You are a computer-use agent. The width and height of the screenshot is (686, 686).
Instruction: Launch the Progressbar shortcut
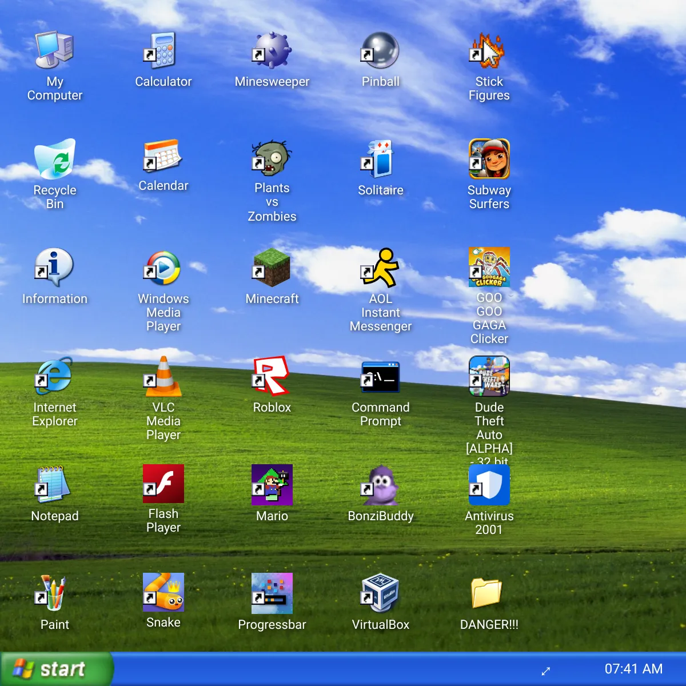[272, 593]
